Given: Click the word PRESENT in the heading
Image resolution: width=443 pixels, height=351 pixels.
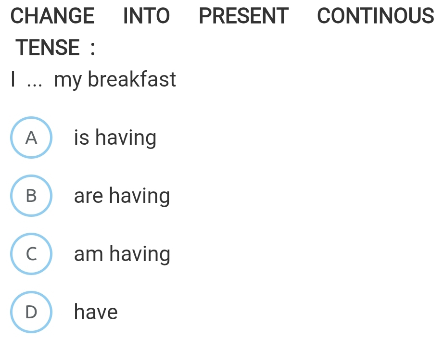Looking at the screenshot, I should [243, 16].
